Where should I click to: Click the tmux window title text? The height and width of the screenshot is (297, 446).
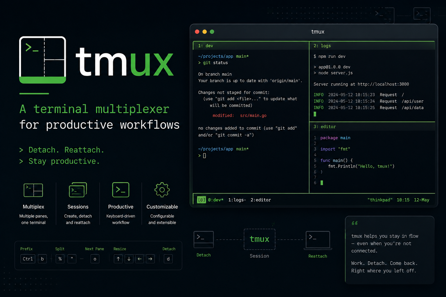(318, 32)
